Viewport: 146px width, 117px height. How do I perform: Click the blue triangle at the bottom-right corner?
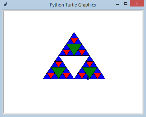(x=101, y=77)
